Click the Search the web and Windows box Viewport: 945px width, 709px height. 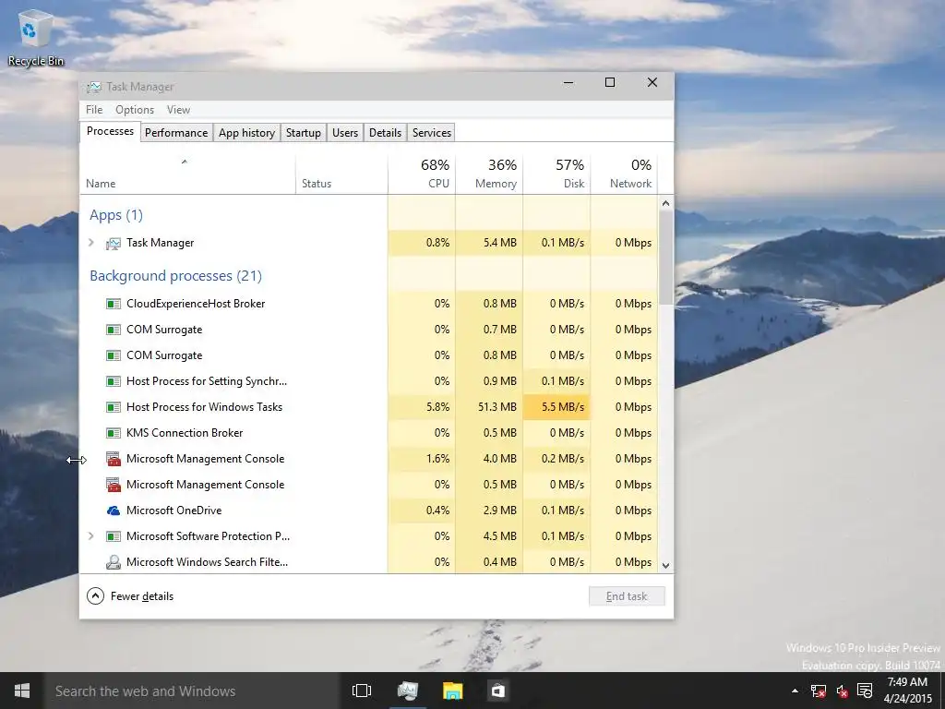192,691
